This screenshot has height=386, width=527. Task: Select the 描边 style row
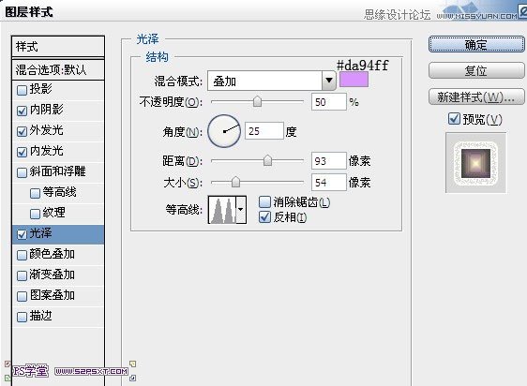[x=58, y=317]
